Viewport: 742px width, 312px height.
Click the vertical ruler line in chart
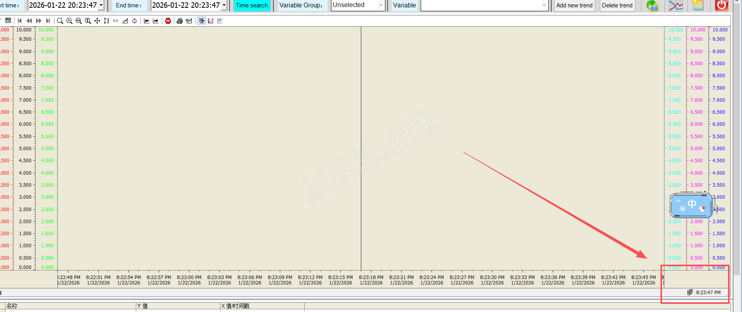pyautogui.click(x=361, y=148)
